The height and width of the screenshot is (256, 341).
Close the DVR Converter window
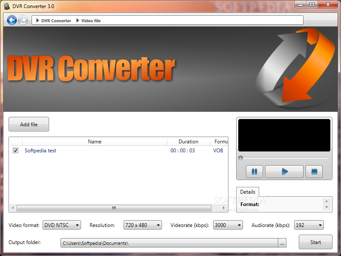tap(328, 5)
